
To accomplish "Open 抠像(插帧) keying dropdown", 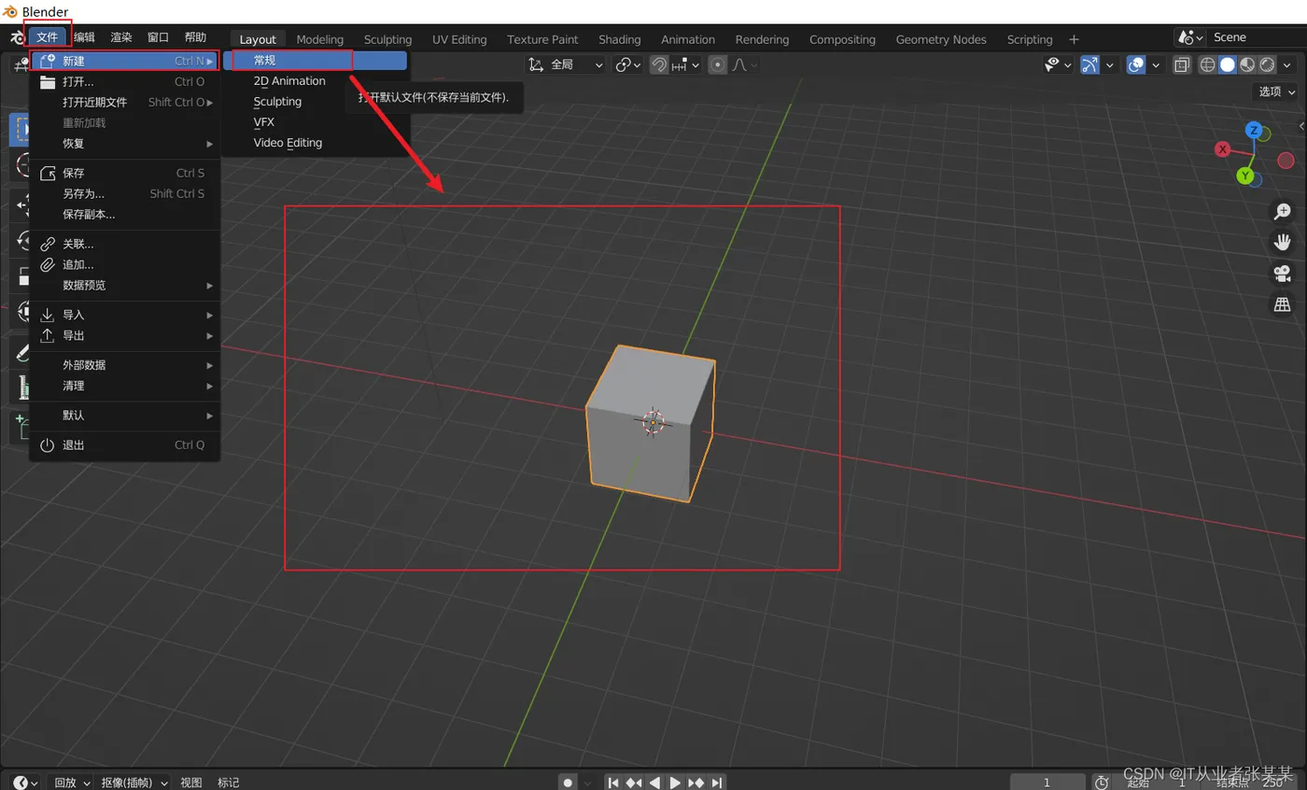I will tap(134, 783).
